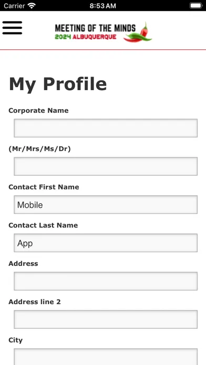Click the My Profile heading
The image size is (206, 365).
[x=58, y=84]
